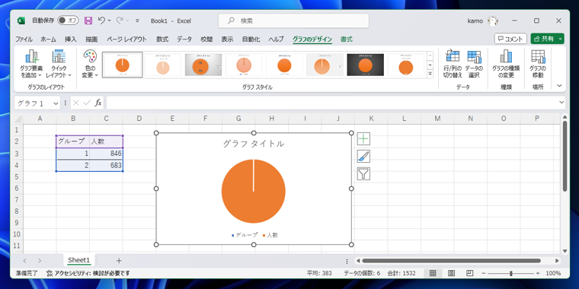Toggle AutoSave (自動保存) switch

(69, 21)
